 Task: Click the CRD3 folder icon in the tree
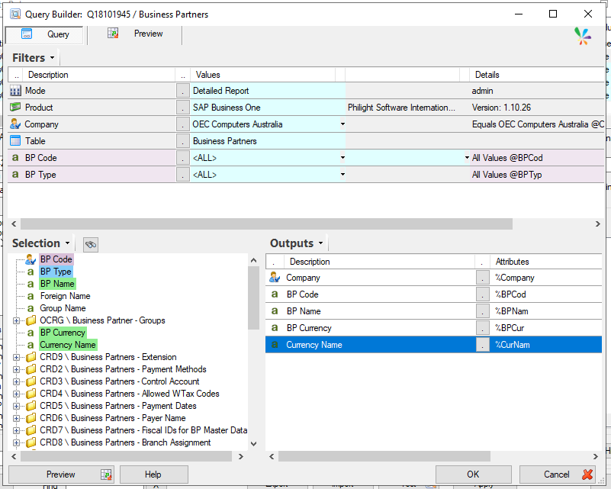click(31, 381)
